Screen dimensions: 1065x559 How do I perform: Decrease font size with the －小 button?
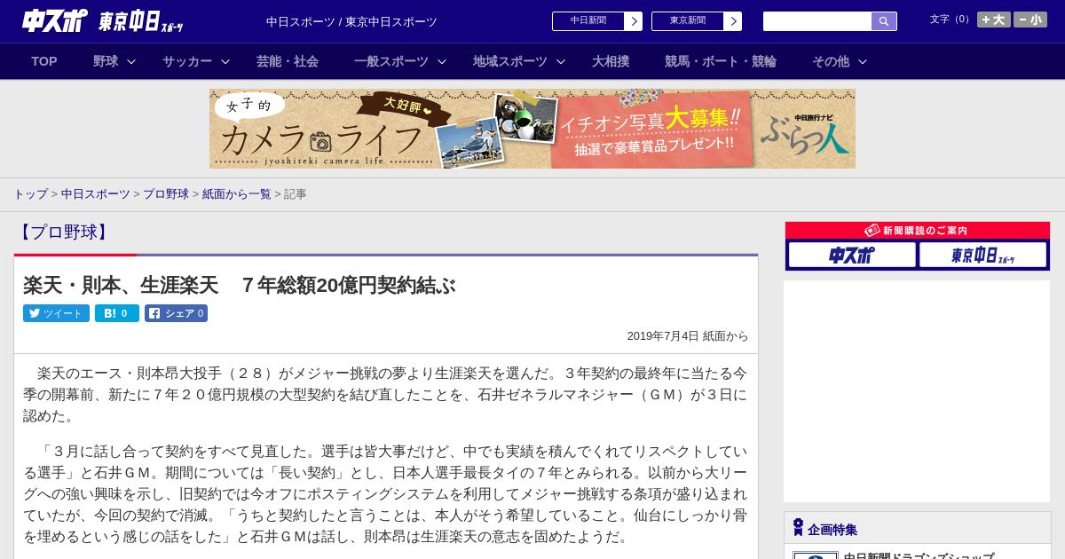pos(1030,20)
